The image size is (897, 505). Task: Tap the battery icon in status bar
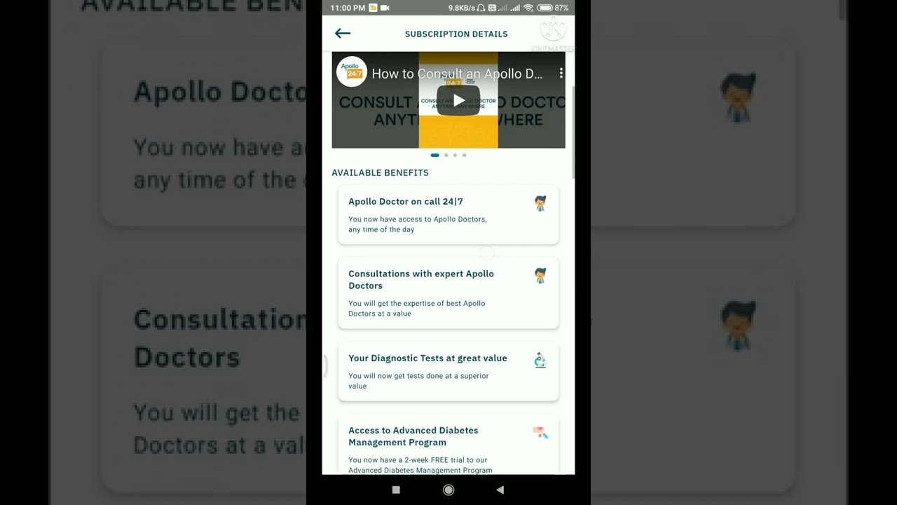click(545, 8)
